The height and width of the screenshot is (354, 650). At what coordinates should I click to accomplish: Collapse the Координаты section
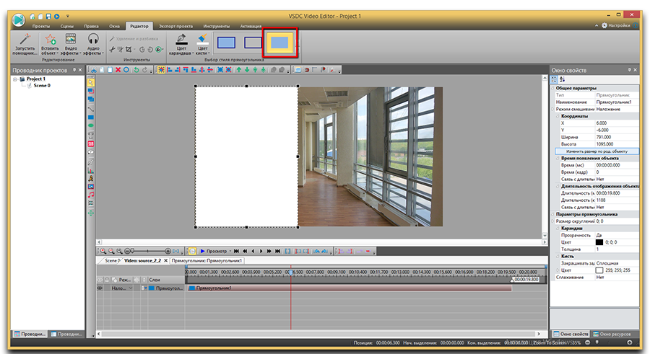pos(558,116)
